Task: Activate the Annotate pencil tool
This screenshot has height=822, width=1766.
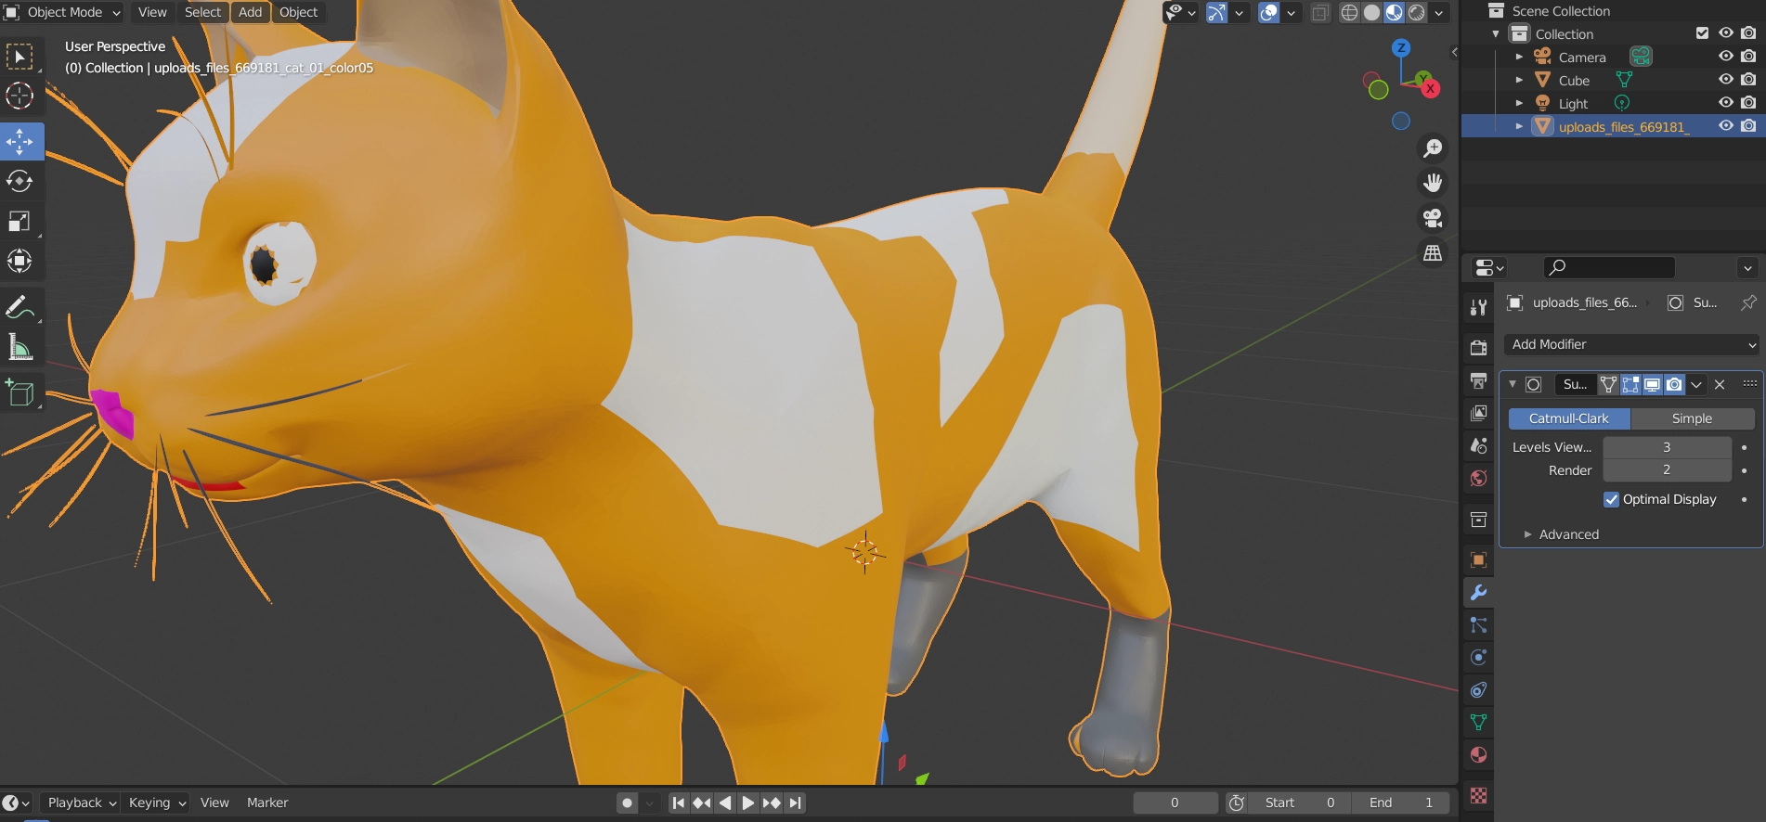Action: 19,306
